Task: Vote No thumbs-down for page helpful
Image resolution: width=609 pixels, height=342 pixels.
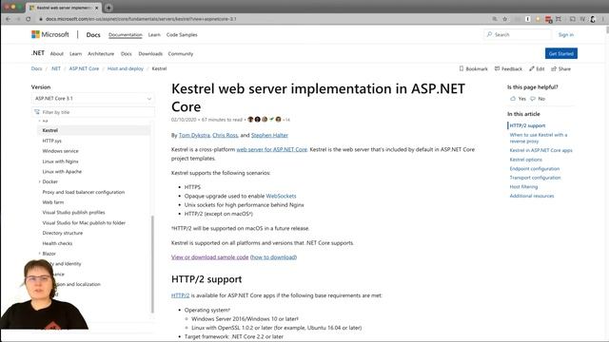Action: [x=538, y=99]
